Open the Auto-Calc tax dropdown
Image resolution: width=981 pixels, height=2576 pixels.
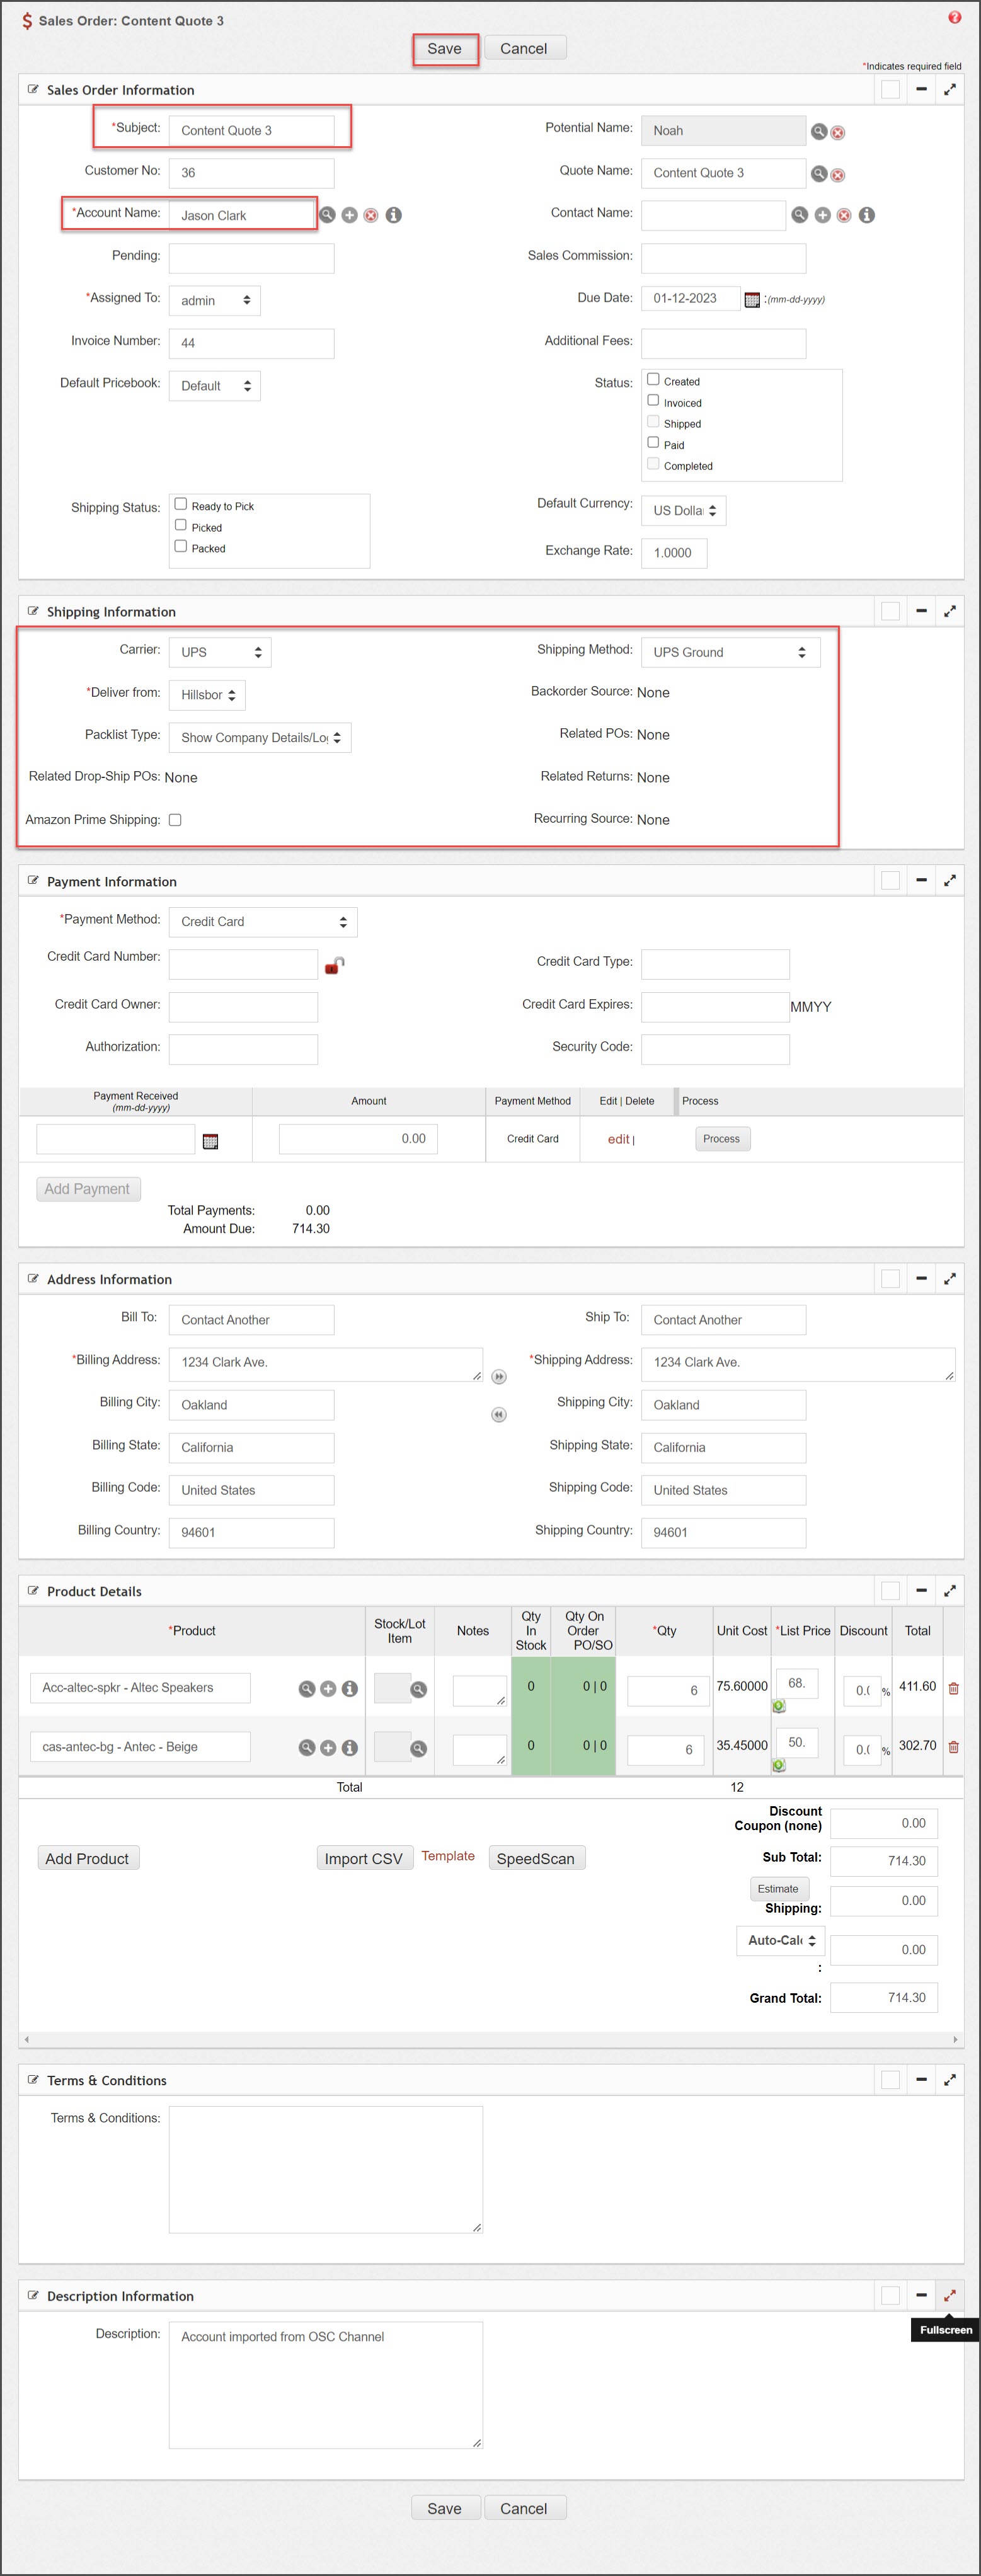click(x=781, y=1940)
